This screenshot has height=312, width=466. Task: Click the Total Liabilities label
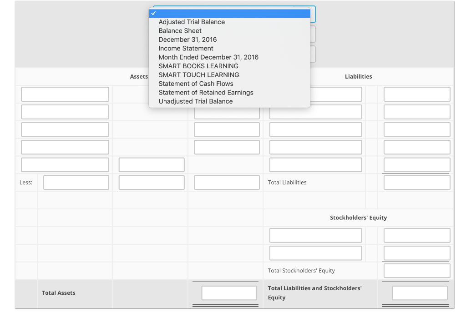[287, 183]
